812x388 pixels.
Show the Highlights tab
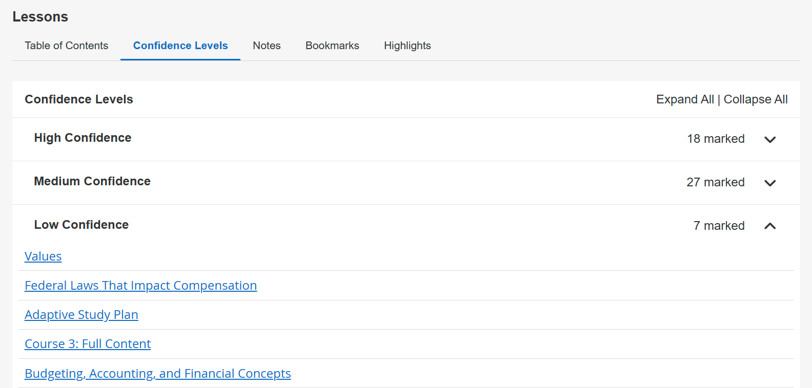(x=407, y=46)
